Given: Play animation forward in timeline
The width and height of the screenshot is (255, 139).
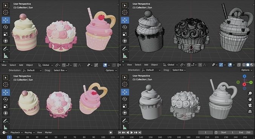Looking at the screenshot, I should (x=132, y=133).
